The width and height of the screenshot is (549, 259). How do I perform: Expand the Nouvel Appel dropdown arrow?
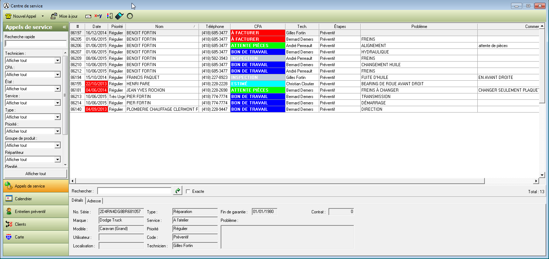pos(42,16)
